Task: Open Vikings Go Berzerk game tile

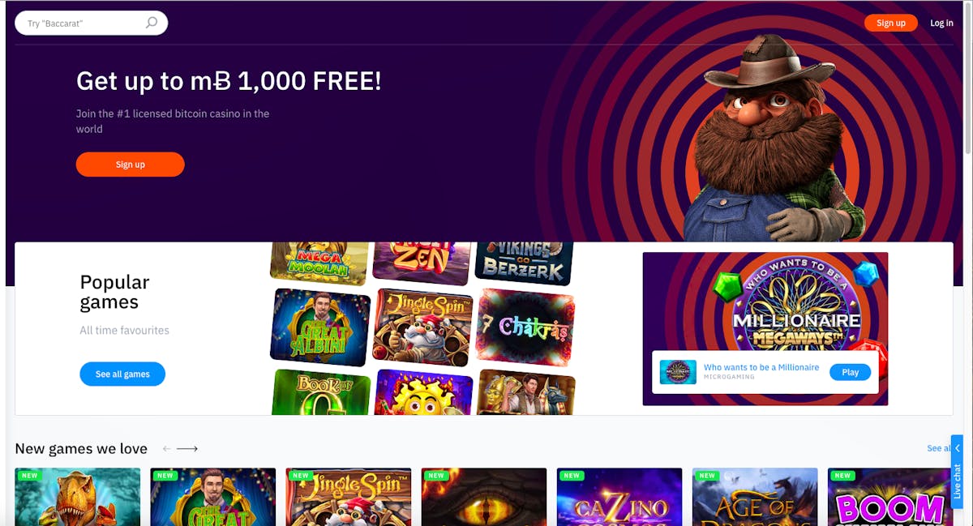Action: (524, 263)
